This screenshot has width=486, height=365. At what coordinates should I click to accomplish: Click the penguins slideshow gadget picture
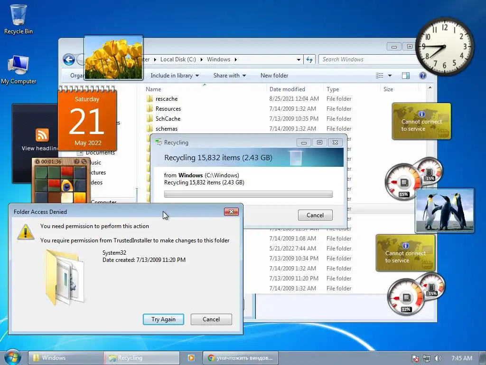tap(444, 210)
